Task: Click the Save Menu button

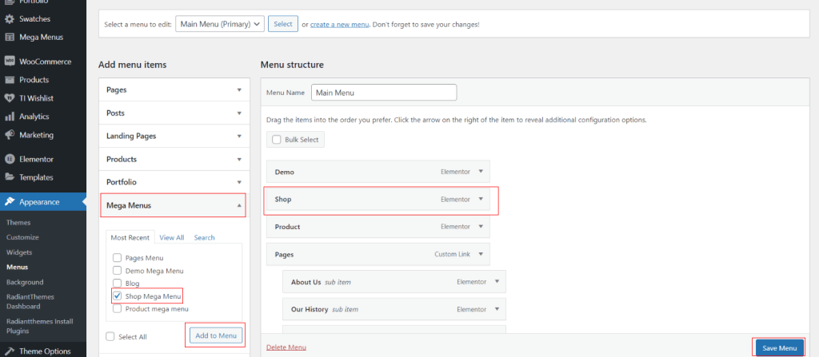Action: (779, 348)
